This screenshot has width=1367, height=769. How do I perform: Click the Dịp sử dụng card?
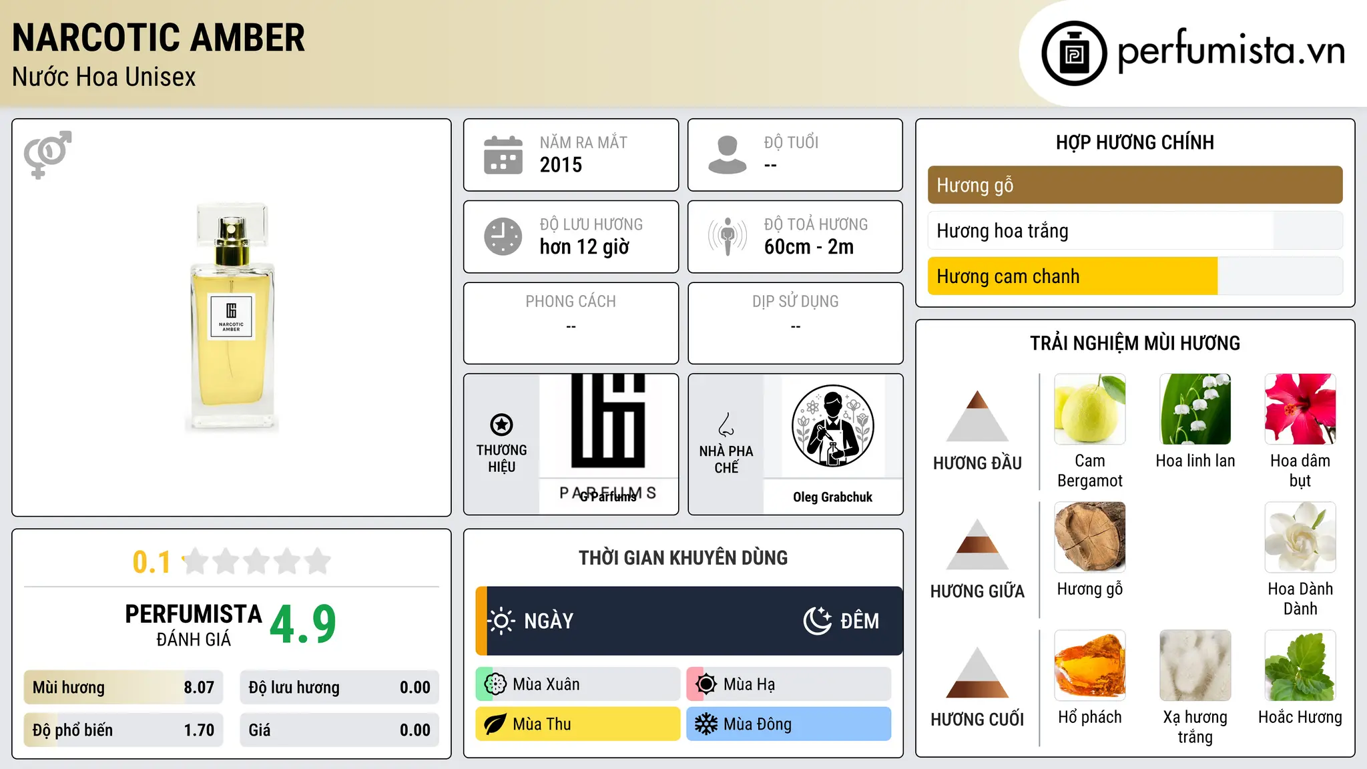click(795, 323)
